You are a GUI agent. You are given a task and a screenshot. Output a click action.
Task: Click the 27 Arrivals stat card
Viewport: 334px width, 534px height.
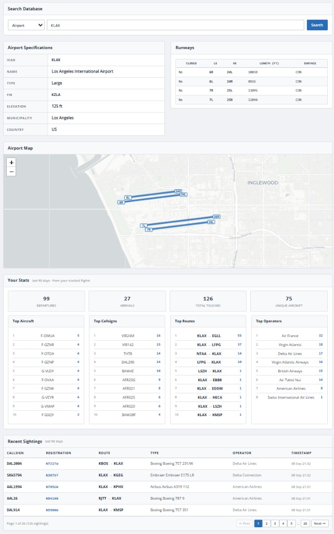(127, 301)
